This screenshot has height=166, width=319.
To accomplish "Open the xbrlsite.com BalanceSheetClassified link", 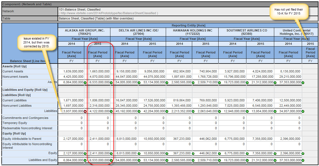I will (108, 13).
